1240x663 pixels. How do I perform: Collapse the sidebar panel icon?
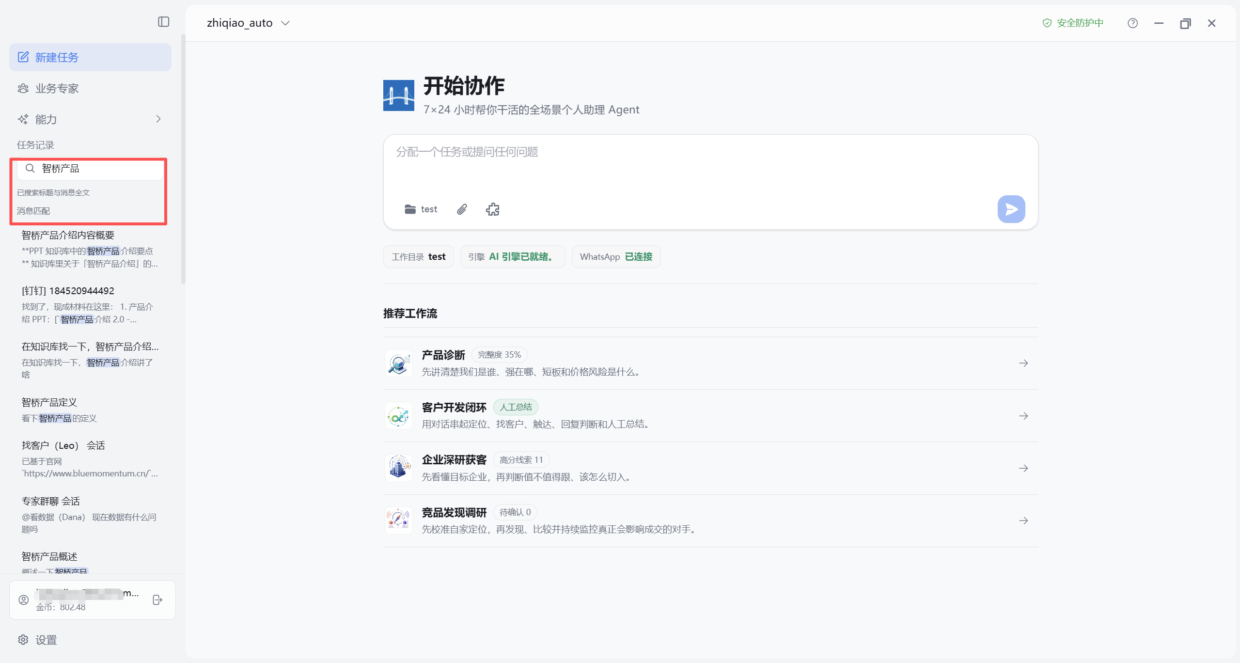(163, 22)
